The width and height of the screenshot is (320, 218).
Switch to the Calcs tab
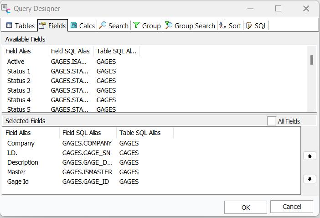point(83,26)
